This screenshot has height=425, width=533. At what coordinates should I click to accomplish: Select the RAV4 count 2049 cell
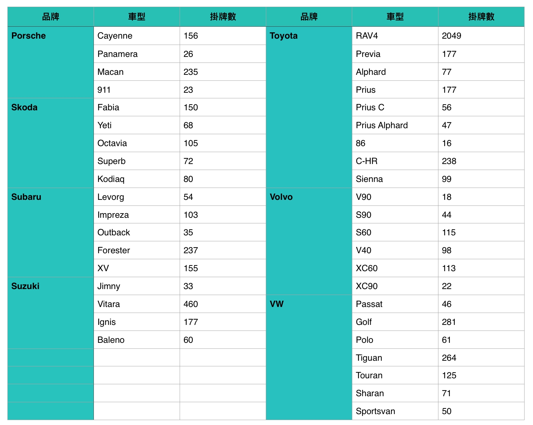point(481,36)
